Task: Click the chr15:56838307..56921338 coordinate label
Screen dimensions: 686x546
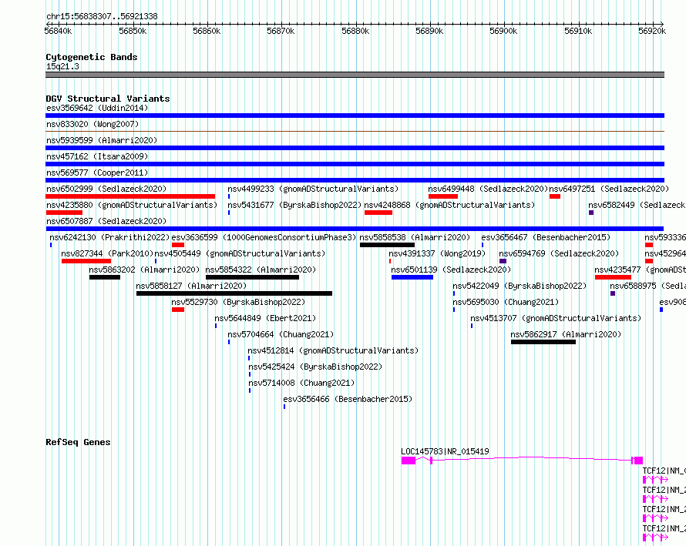Action: tap(102, 16)
